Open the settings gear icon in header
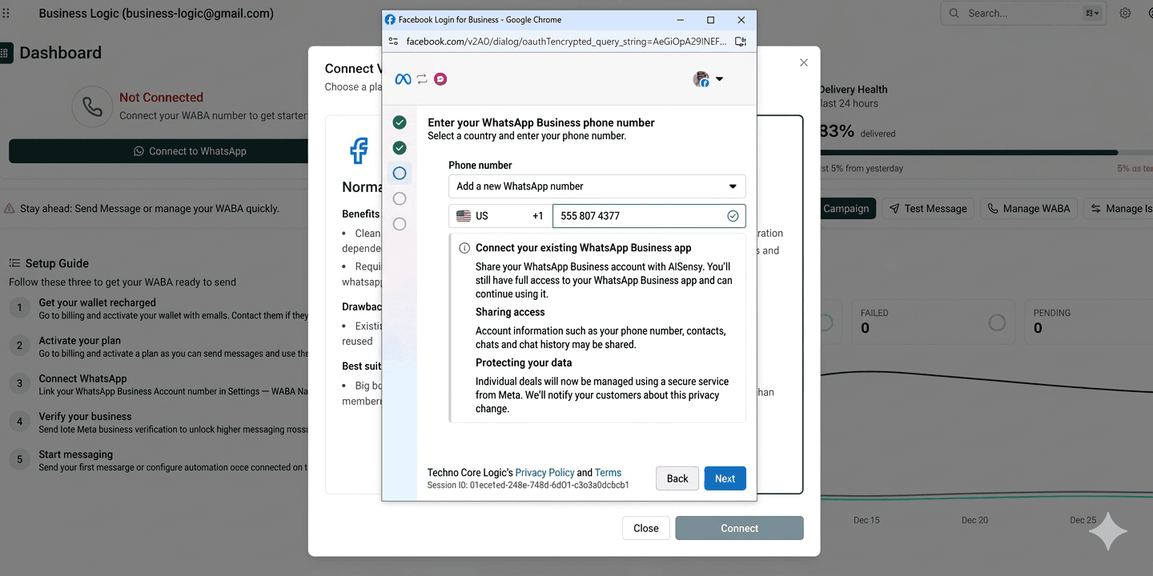Viewport: 1153px width, 576px height. tap(1125, 13)
